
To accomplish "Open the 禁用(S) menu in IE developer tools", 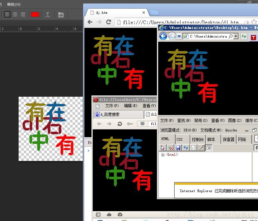I will point(201,120).
